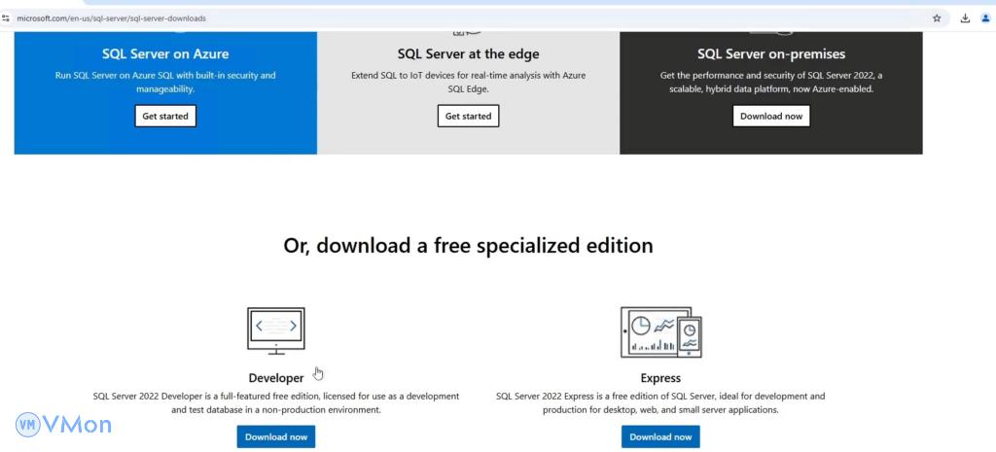
Task: Select the SQL Server on-premises heading
Action: click(x=770, y=53)
